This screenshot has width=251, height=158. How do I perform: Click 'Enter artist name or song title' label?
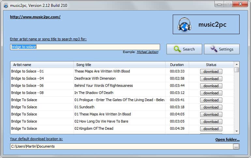(x=48, y=39)
